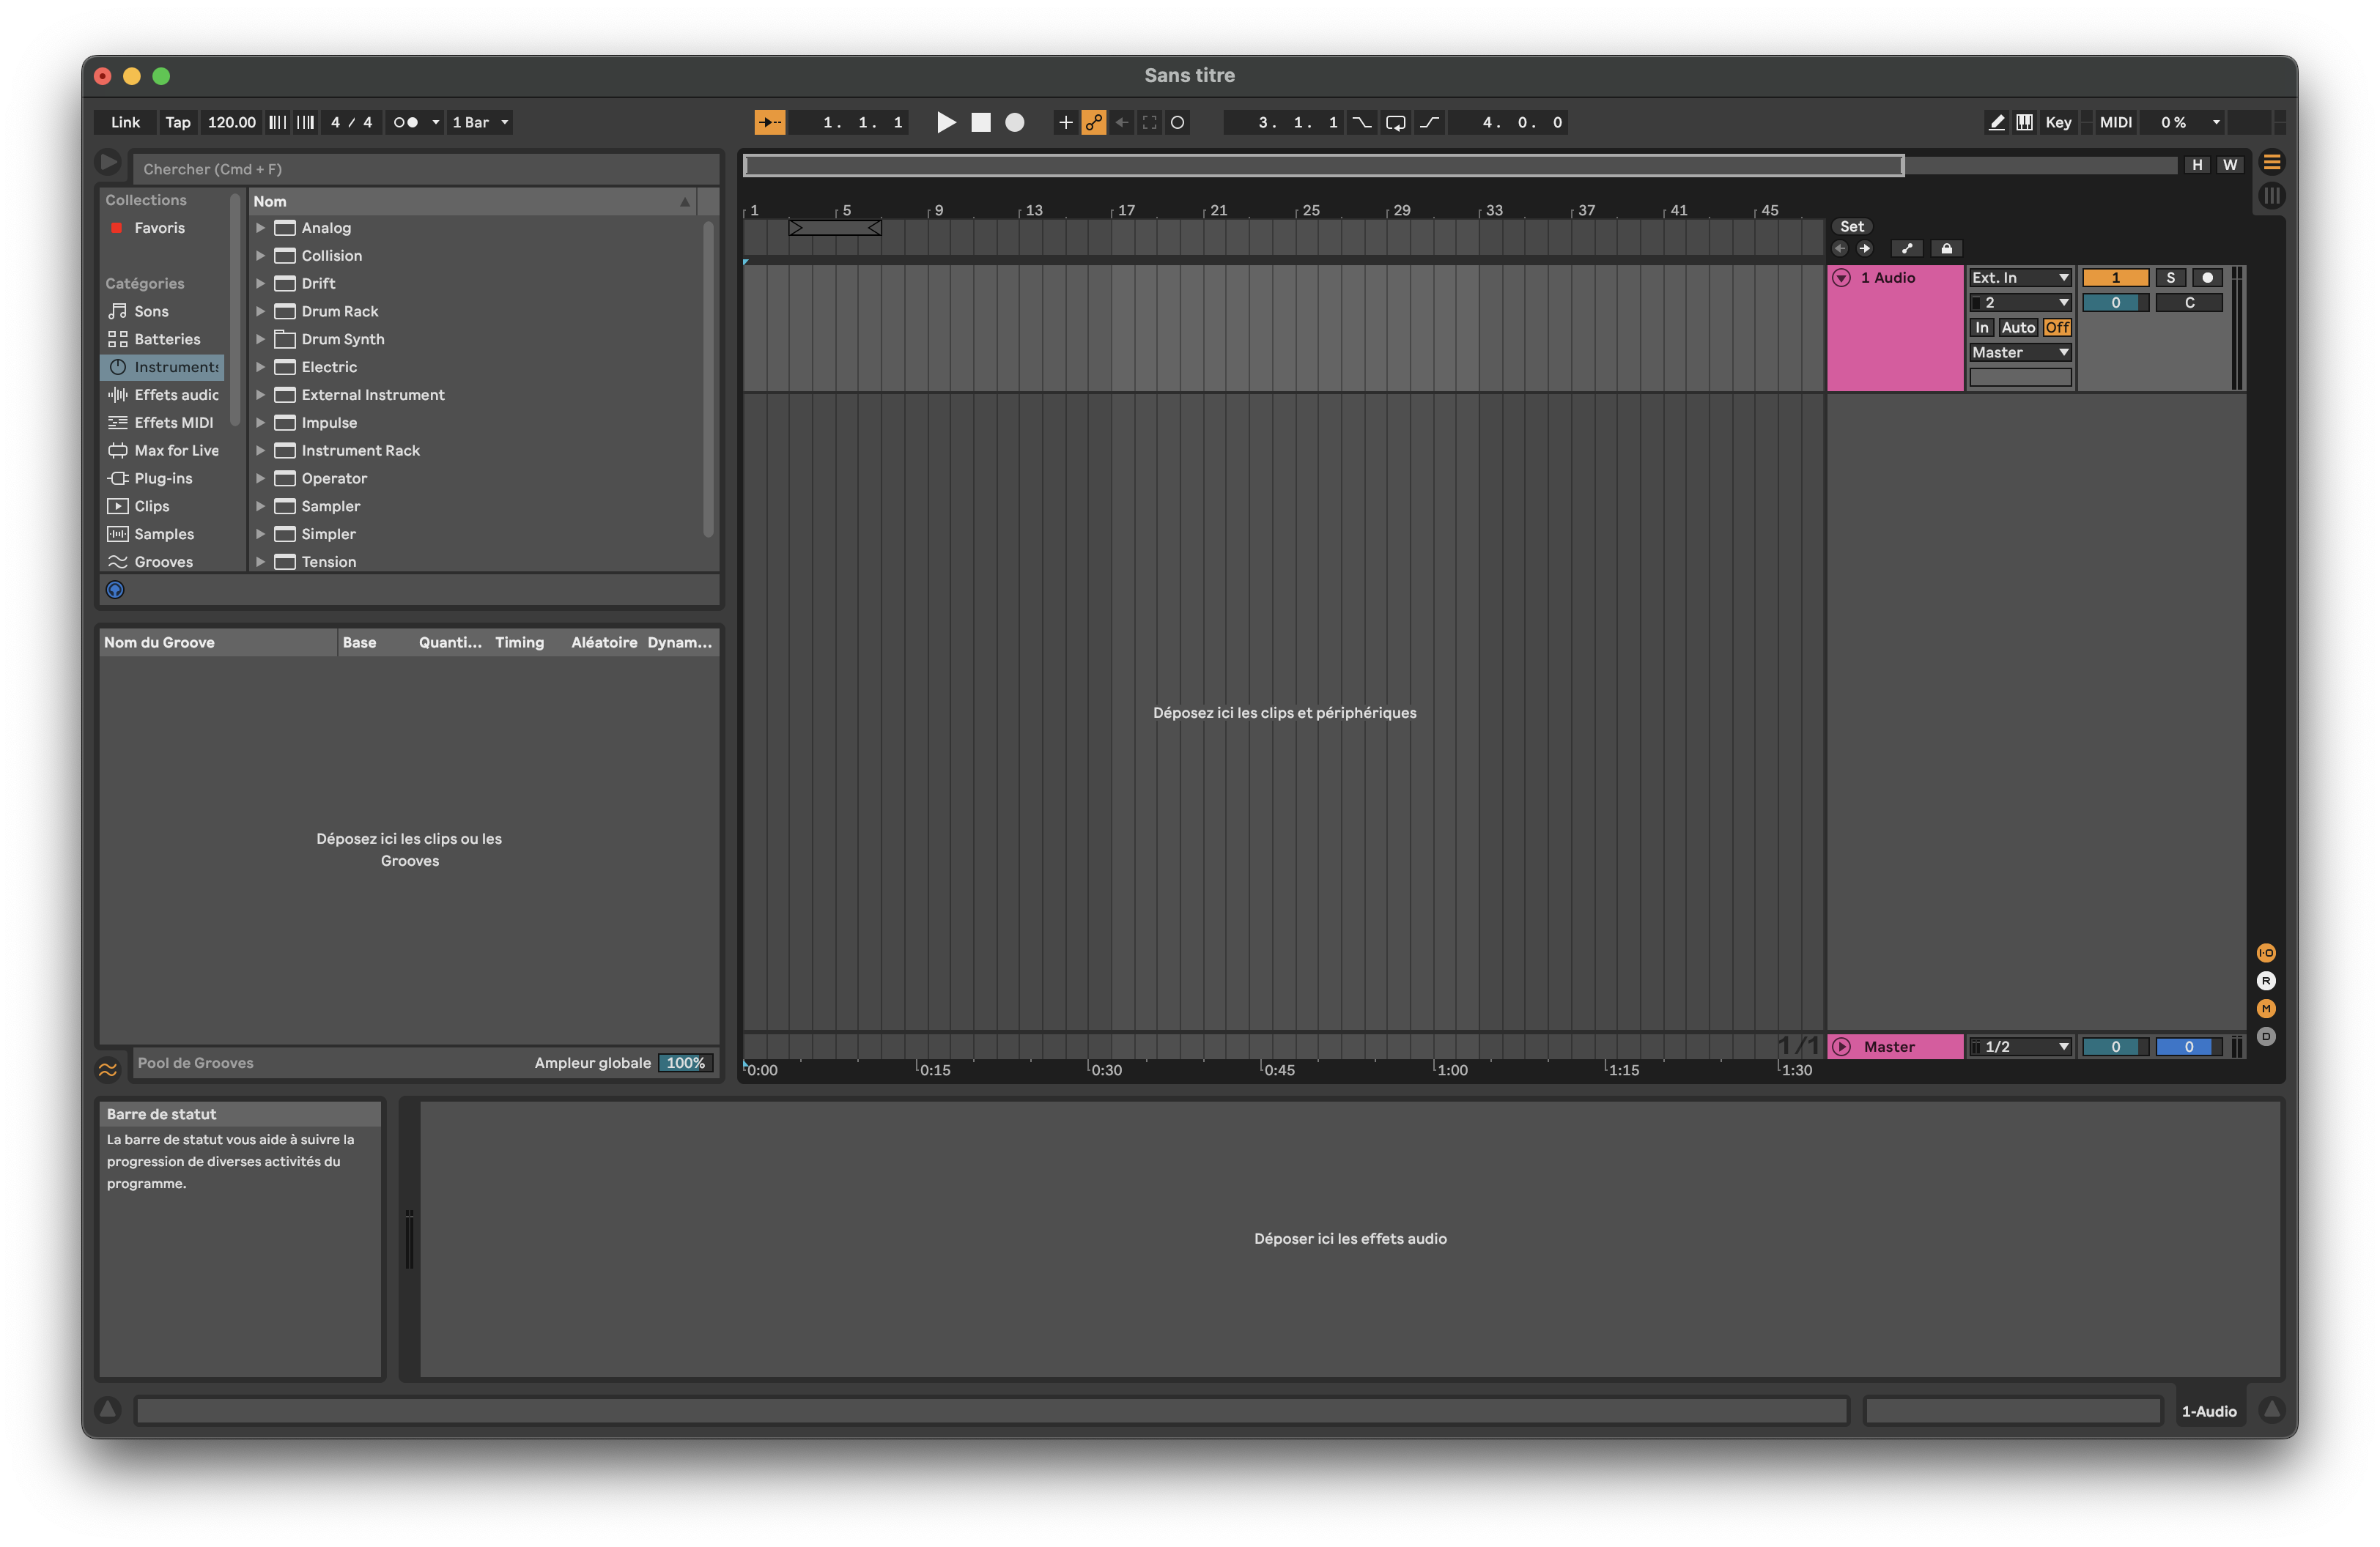
Task: Click the browser preview headphone icon
Action: pos(115,590)
